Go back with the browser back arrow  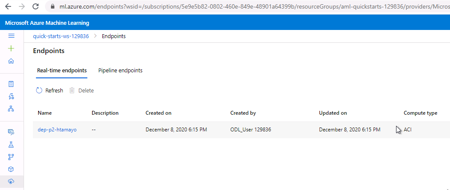tap(8, 6)
